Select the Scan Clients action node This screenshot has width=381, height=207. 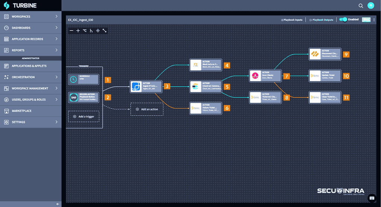pos(265,76)
